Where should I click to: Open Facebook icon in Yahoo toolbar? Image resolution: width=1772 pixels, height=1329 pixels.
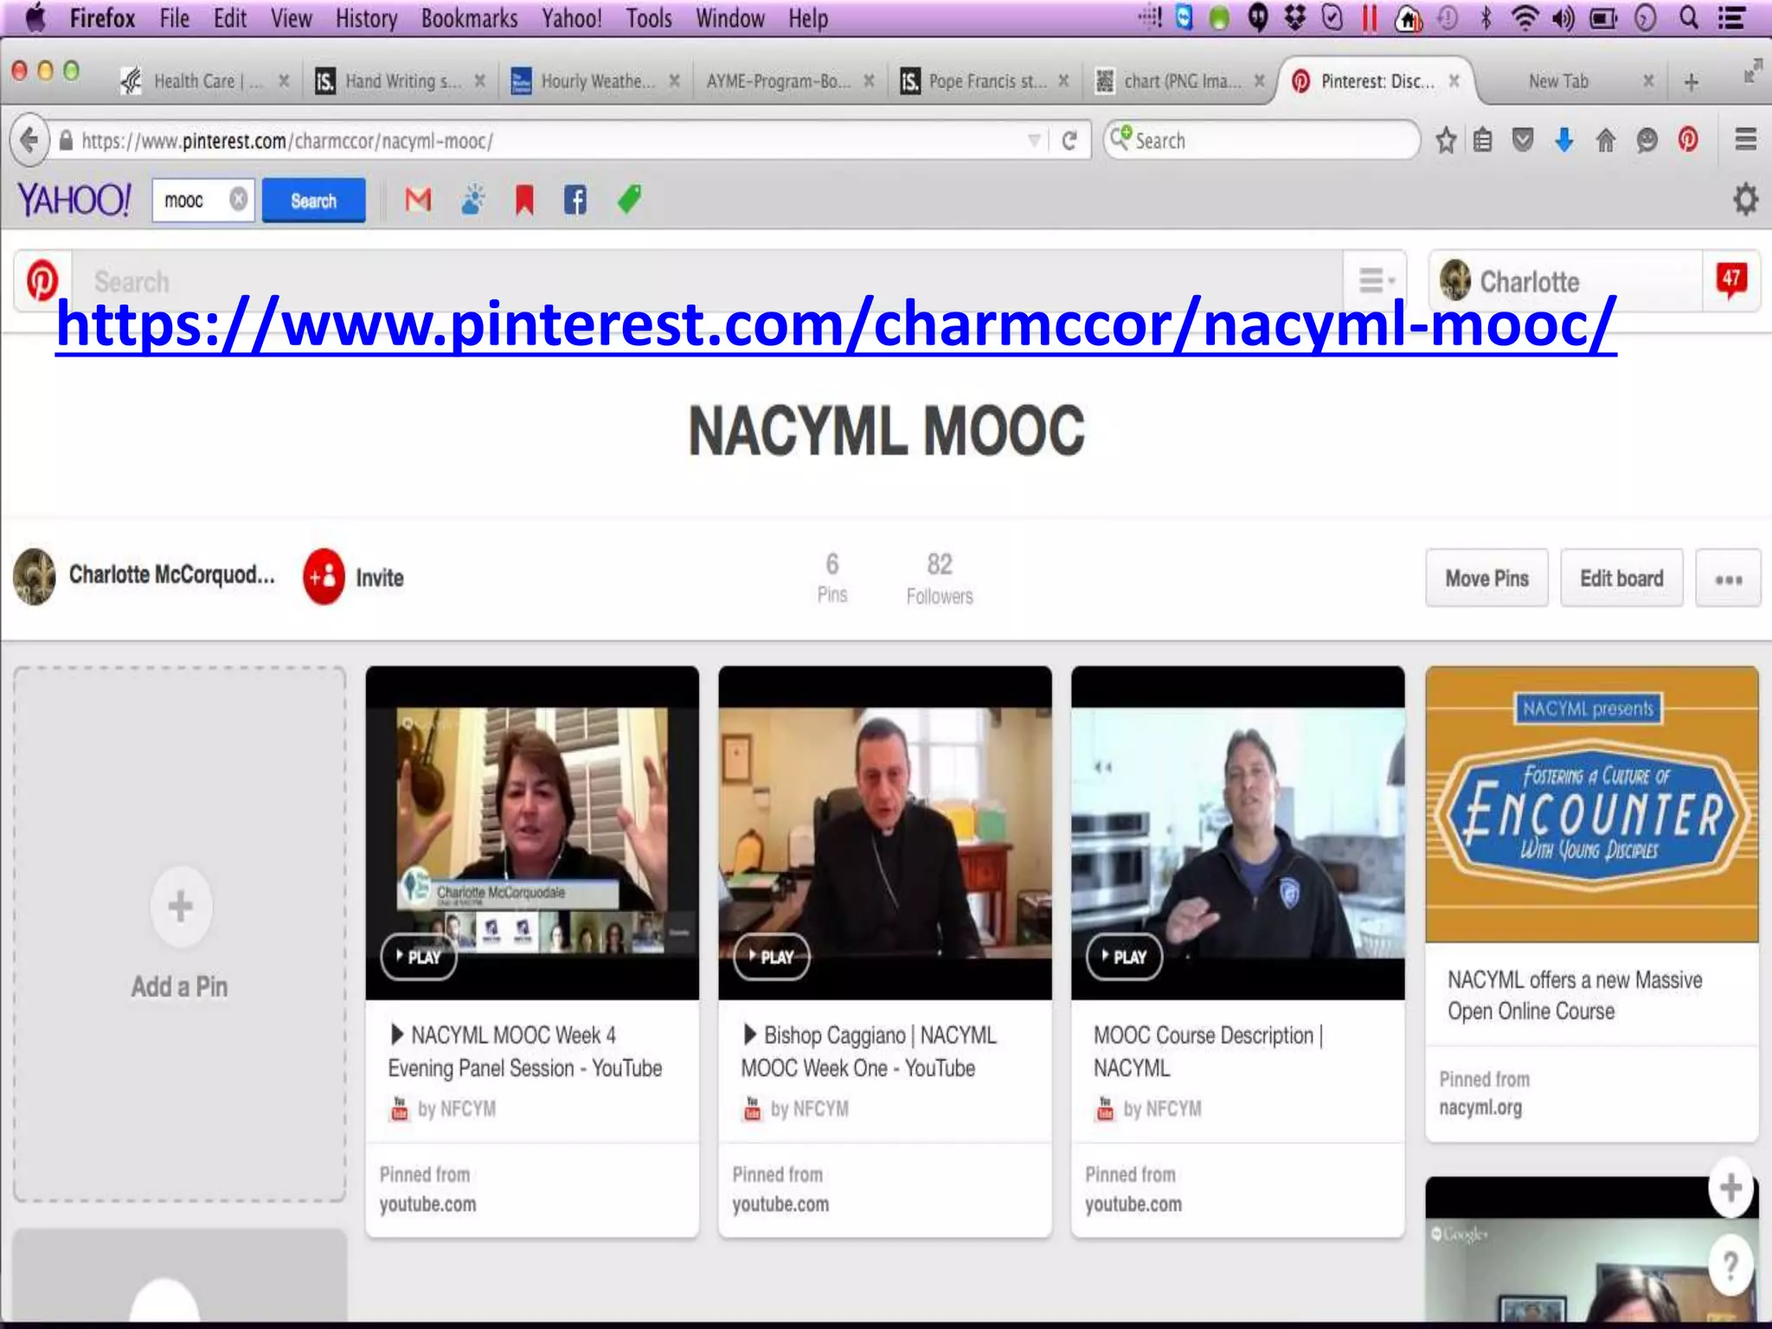coord(575,200)
